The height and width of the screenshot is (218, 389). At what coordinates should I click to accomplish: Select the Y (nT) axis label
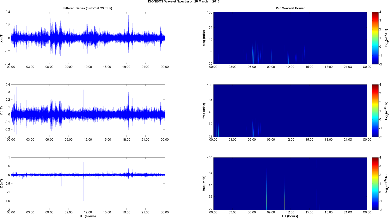tap(2, 111)
